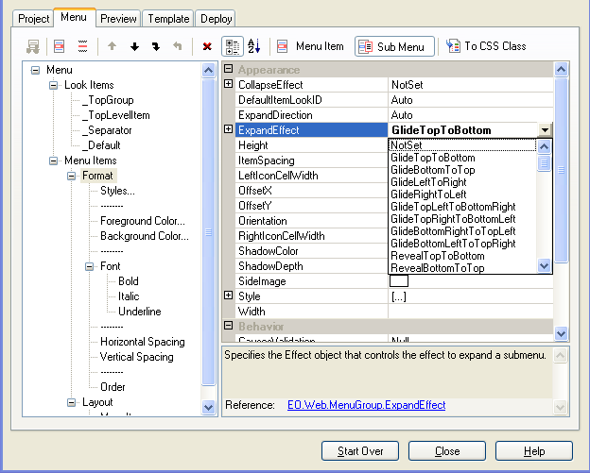
Task: Click tree panel scrollbar down arrow
Action: [x=208, y=407]
